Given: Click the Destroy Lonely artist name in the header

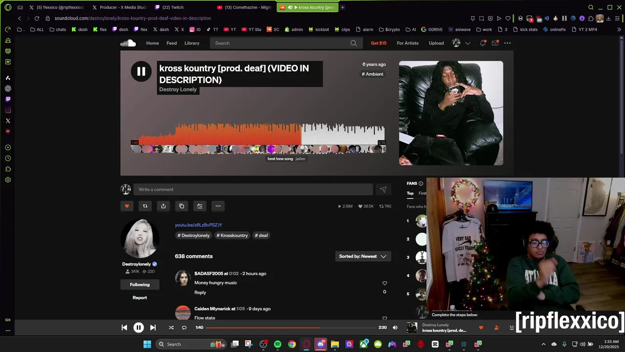Looking at the screenshot, I should point(178,89).
